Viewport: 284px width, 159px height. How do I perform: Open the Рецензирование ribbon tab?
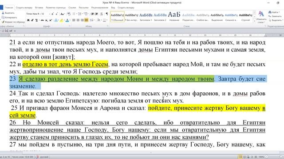99,8
